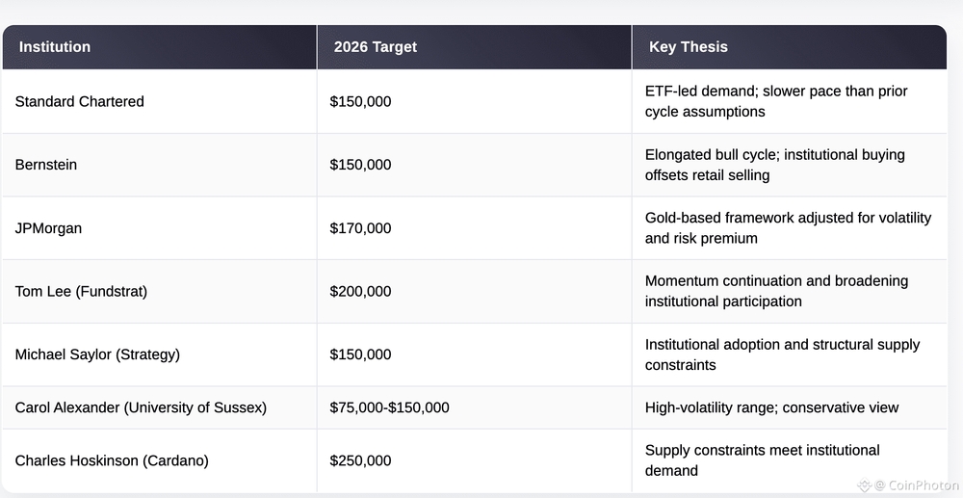
Task: Select the 2026 Target column header
Action: point(376,46)
